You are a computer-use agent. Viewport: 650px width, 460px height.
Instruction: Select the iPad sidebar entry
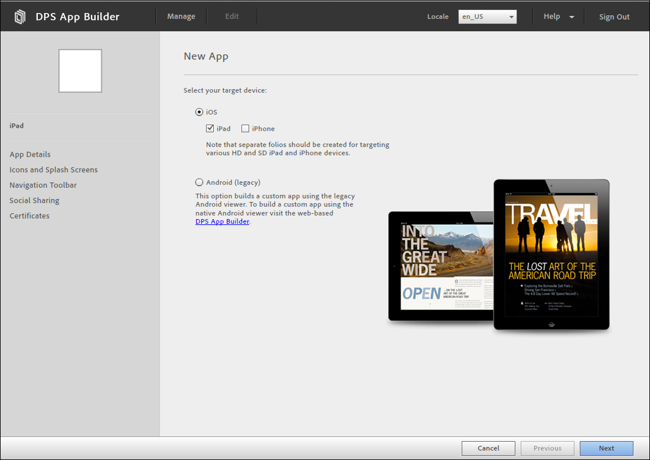point(17,125)
